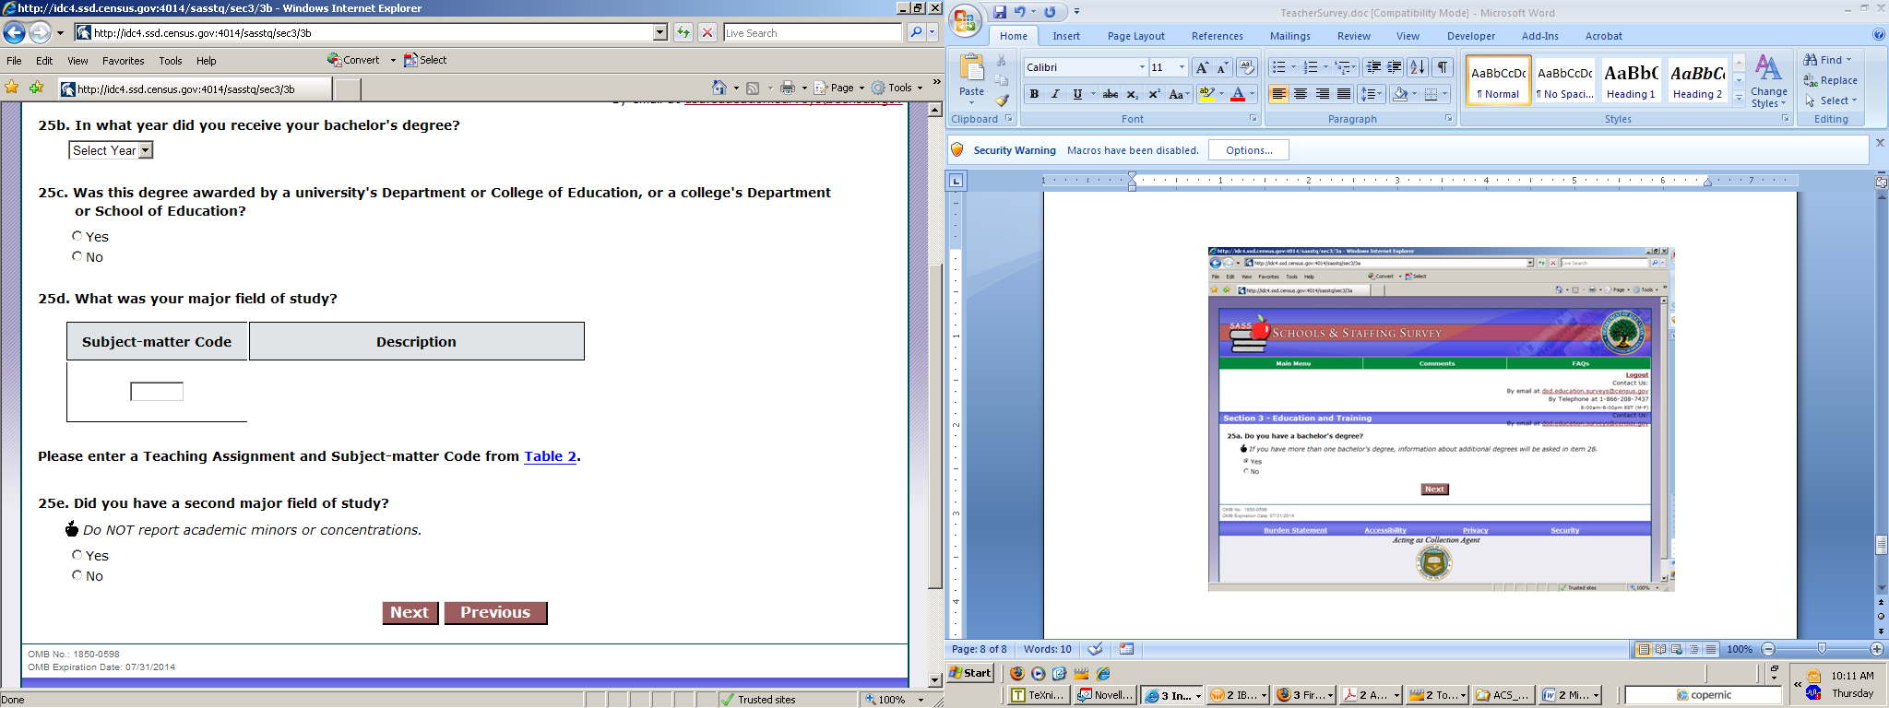Click the Bullets list icon

pyautogui.click(x=1278, y=67)
